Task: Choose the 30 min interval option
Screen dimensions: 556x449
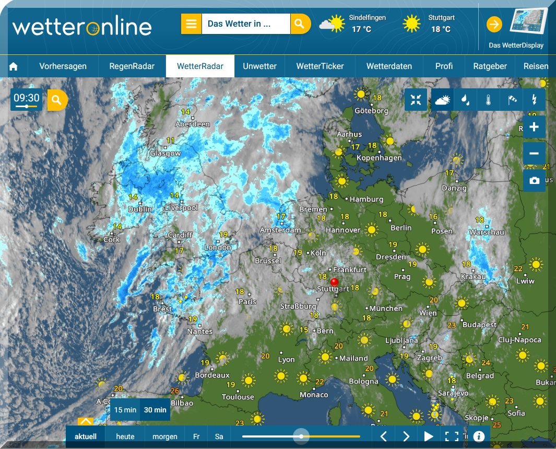Action: [155, 410]
